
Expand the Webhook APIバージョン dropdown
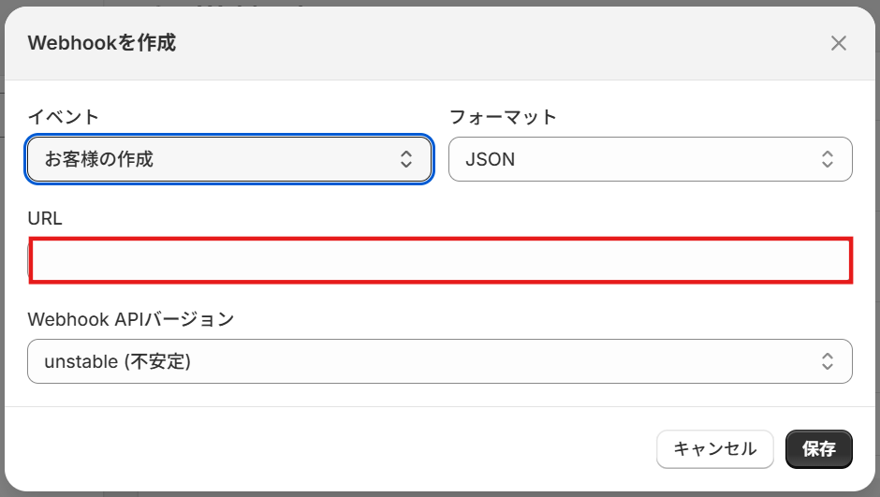point(440,361)
